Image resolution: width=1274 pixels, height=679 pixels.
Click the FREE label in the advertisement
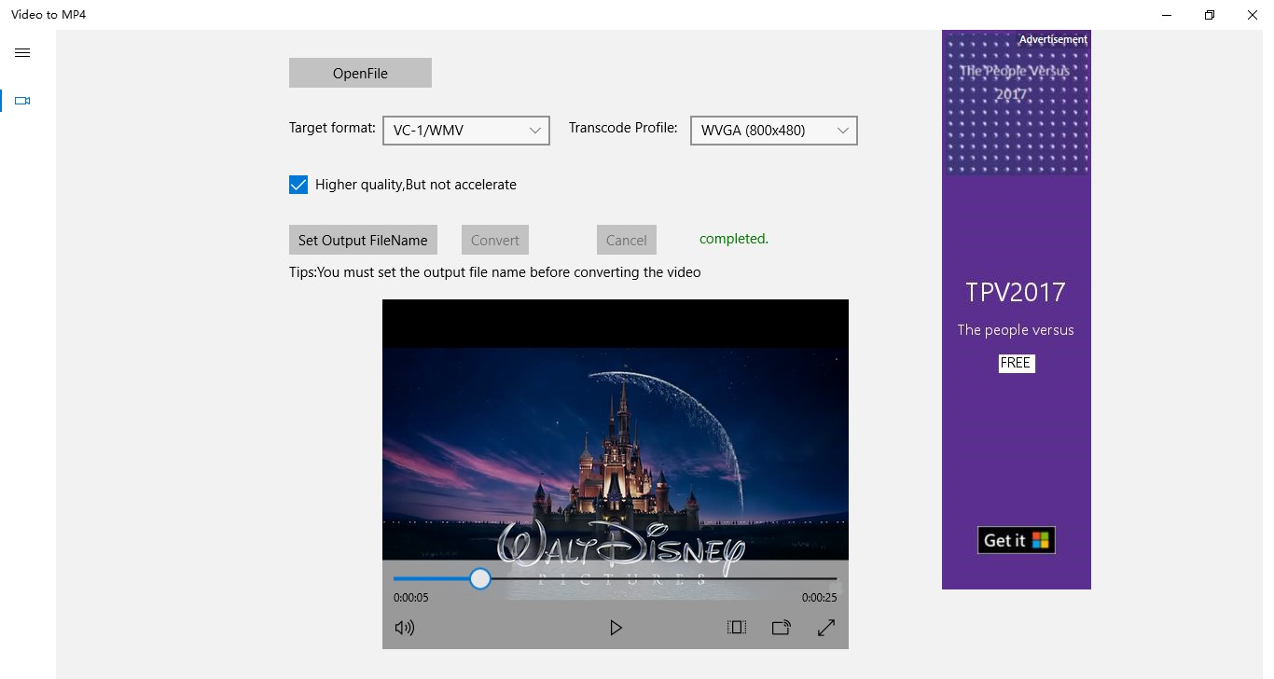point(1016,363)
